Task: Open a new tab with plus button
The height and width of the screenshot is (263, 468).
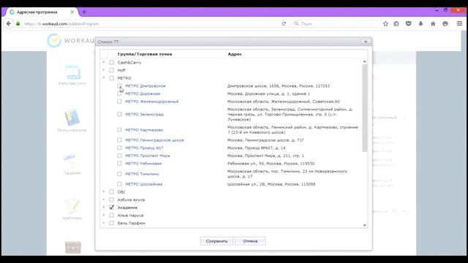Action: click(84, 12)
